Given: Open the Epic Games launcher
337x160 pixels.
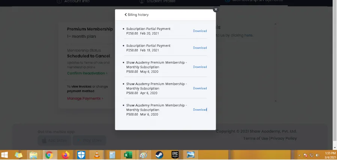Looking at the screenshot, I should [x=175, y=155].
